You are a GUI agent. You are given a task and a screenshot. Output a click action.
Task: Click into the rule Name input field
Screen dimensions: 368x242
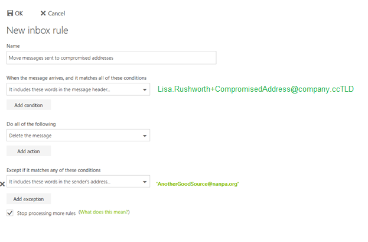click(112, 57)
